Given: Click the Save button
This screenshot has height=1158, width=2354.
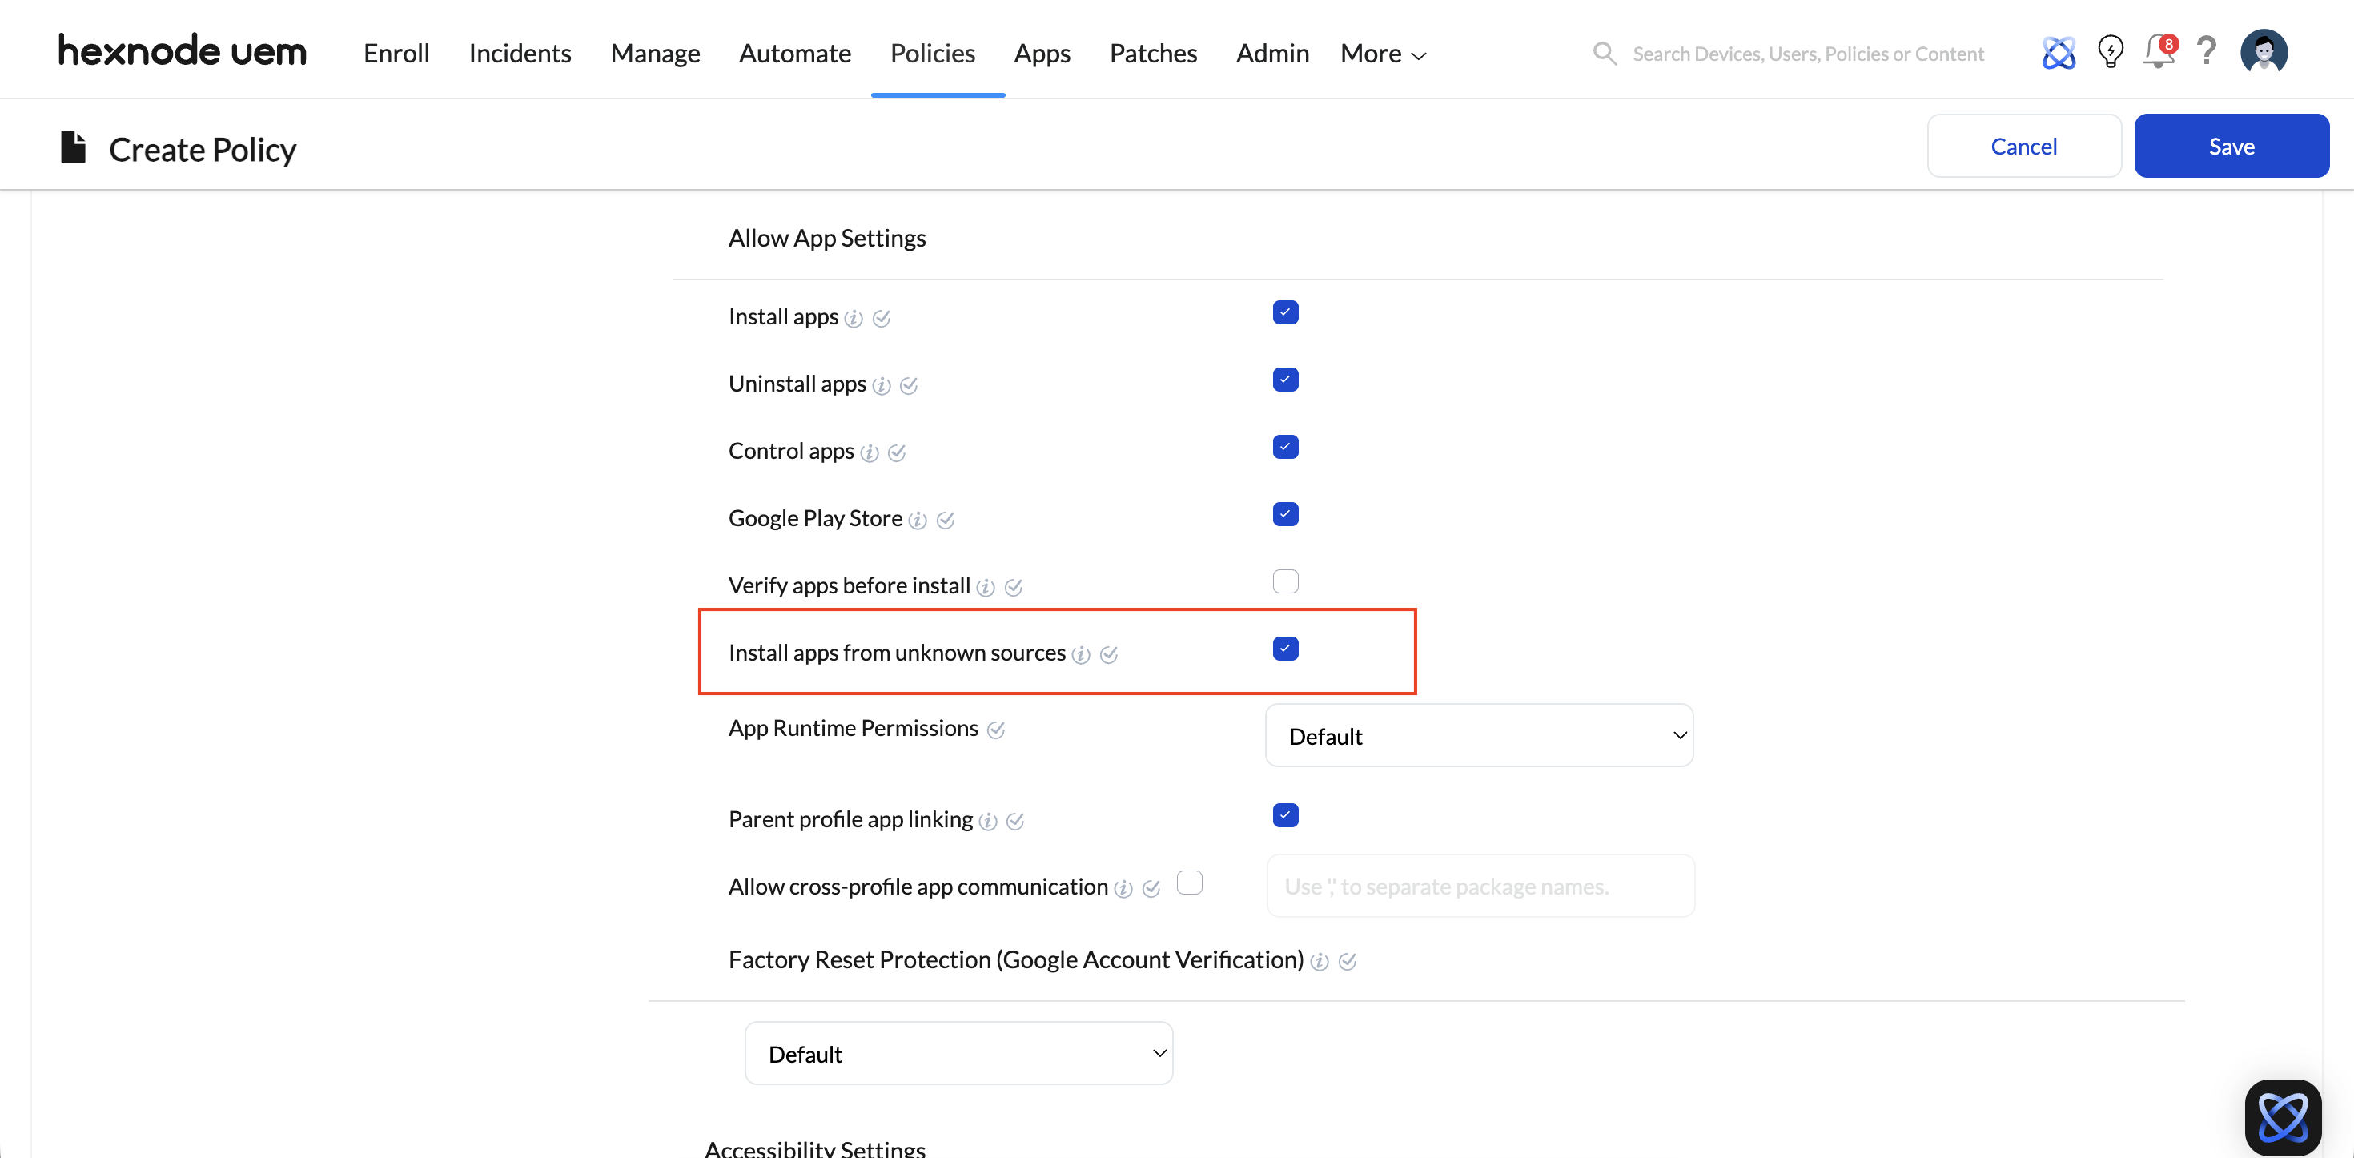Looking at the screenshot, I should pyautogui.click(x=2231, y=147).
